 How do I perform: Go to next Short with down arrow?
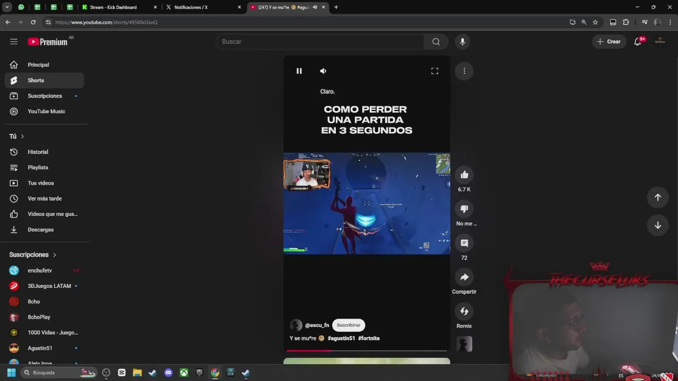657,225
